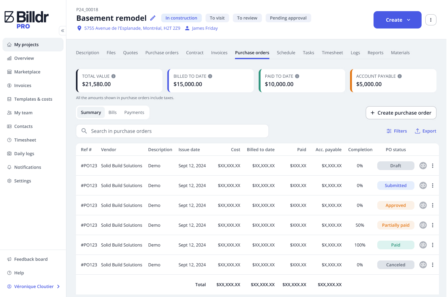Click the Create purchase order button
This screenshot has height=297, width=447.
click(x=401, y=113)
